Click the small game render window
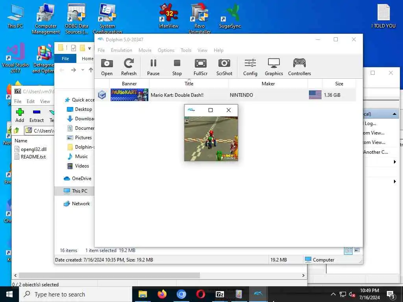403x302 pixels. 211,139
